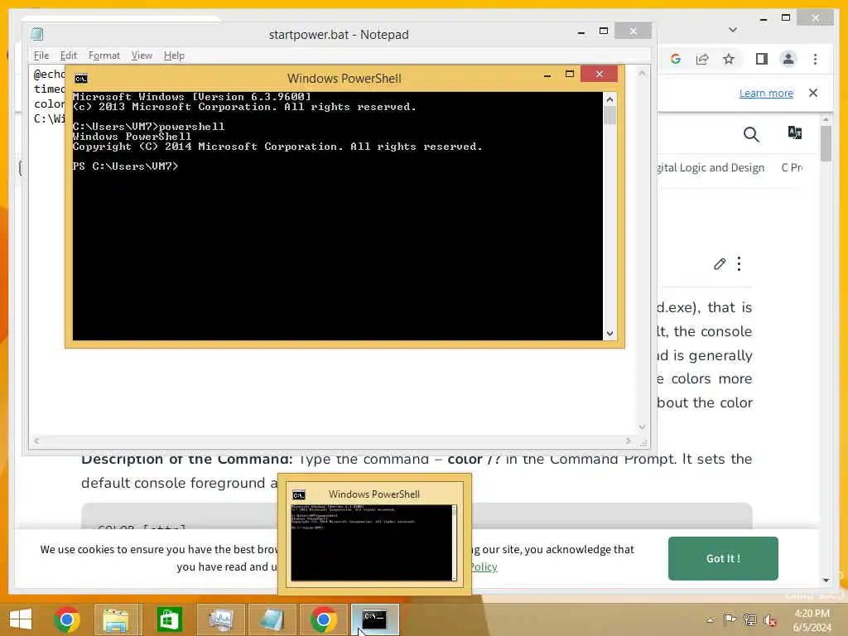Open the first Chrome taskbar icon

(x=66, y=619)
